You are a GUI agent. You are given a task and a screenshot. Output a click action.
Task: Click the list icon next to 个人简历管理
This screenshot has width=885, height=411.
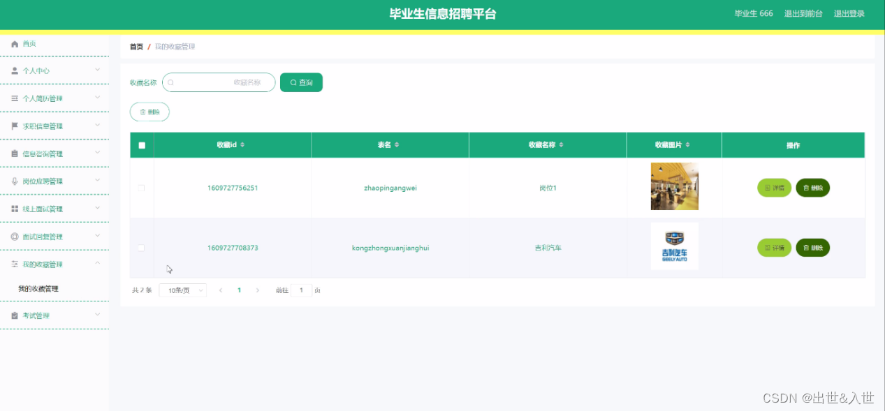tap(15, 98)
